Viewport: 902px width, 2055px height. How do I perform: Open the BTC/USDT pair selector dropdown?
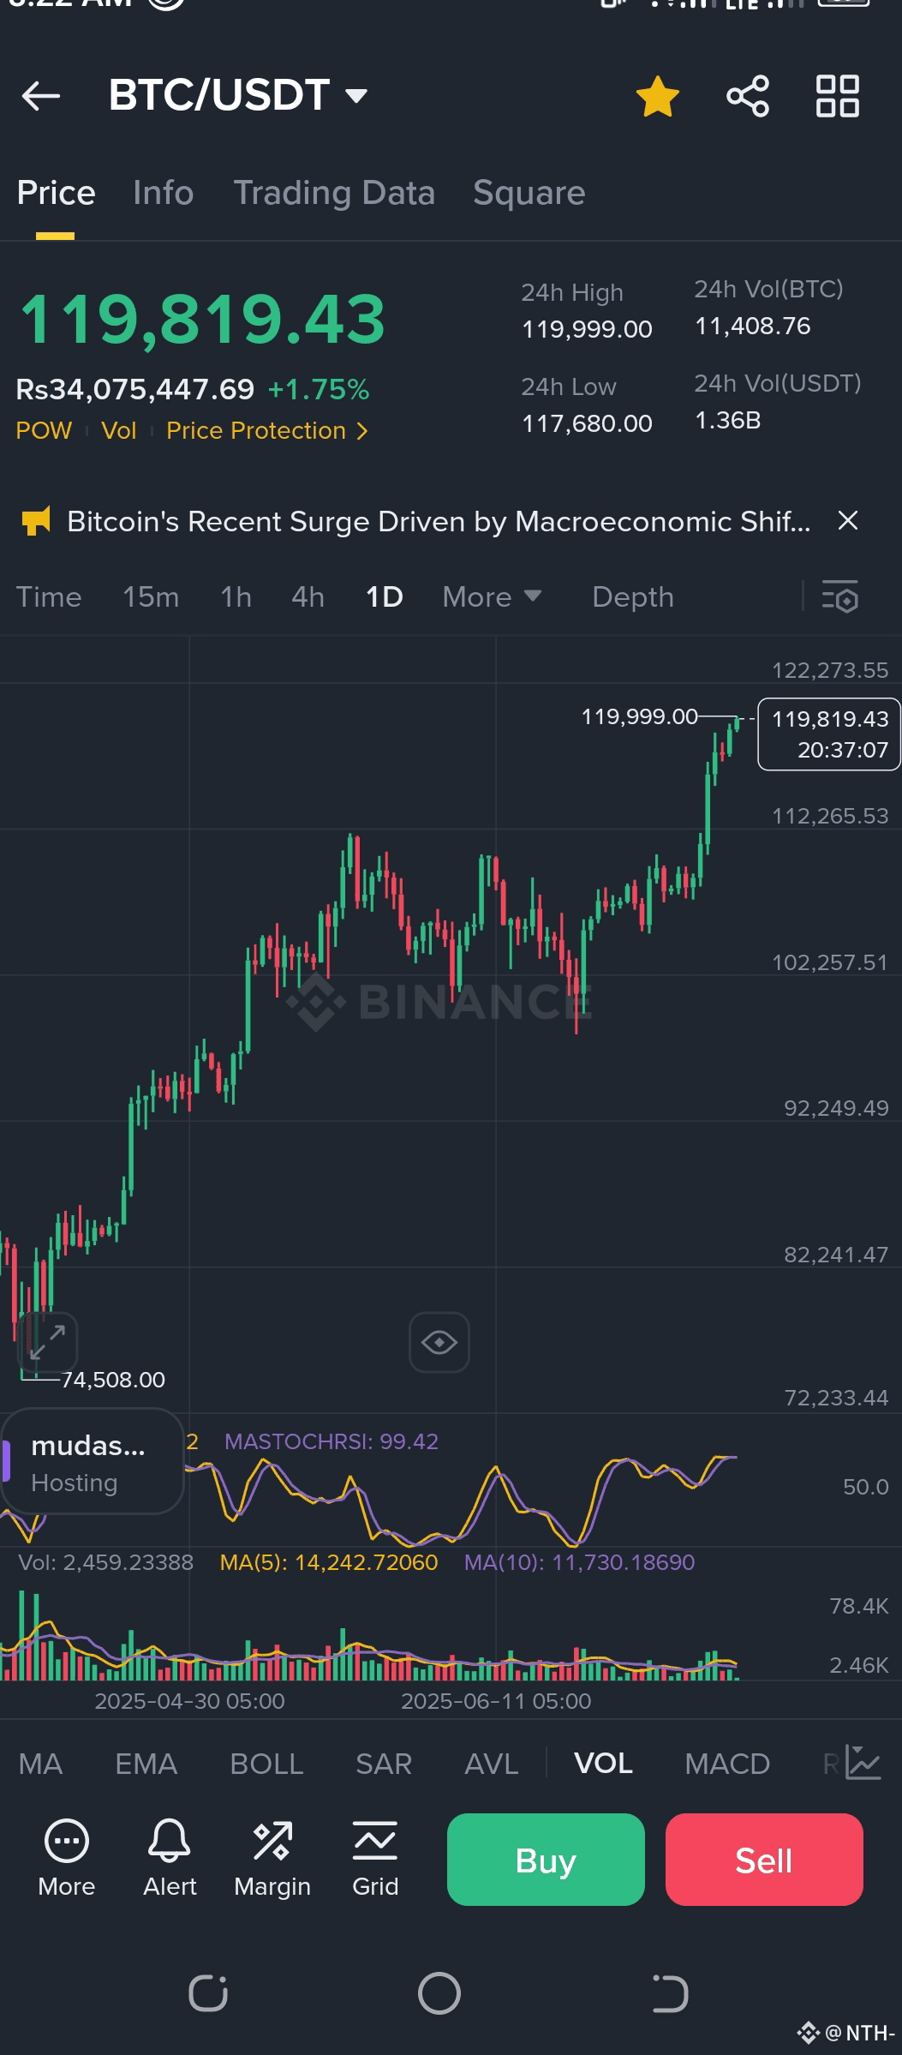click(x=238, y=95)
